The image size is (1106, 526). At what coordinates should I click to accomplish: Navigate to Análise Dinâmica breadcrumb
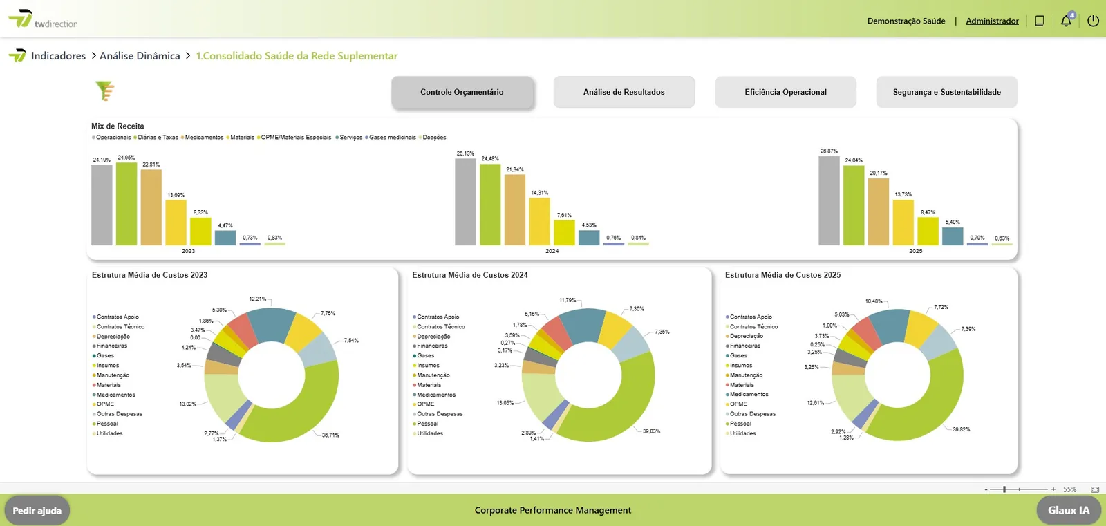[x=140, y=56]
